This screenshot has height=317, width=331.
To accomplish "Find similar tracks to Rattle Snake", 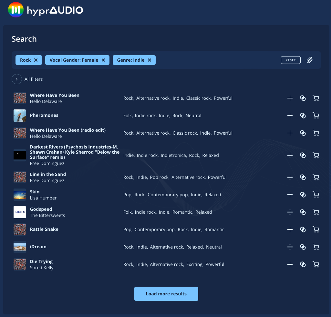I will point(303,230).
